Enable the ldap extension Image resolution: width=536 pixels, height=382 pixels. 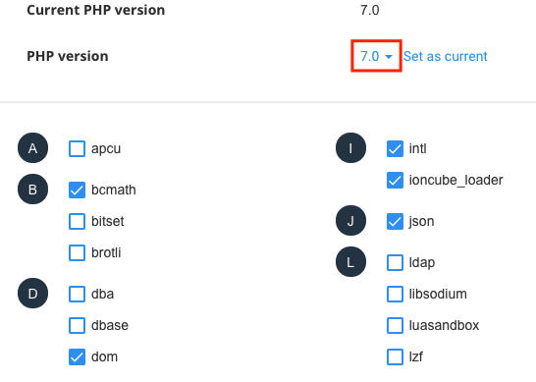tap(395, 262)
